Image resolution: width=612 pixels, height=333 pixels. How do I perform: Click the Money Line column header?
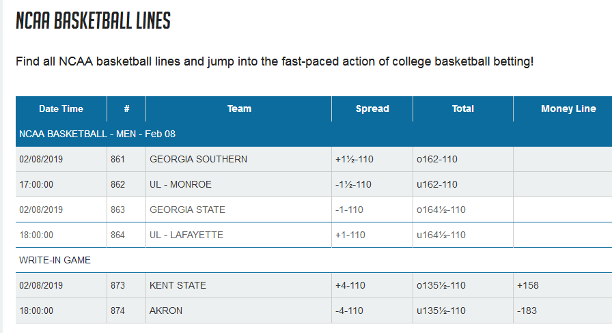coord(568,108)
